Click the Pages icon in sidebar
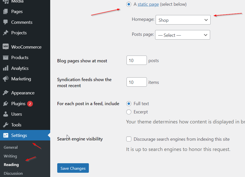Viewport: 245px width, 177px height. click(6, 12)
